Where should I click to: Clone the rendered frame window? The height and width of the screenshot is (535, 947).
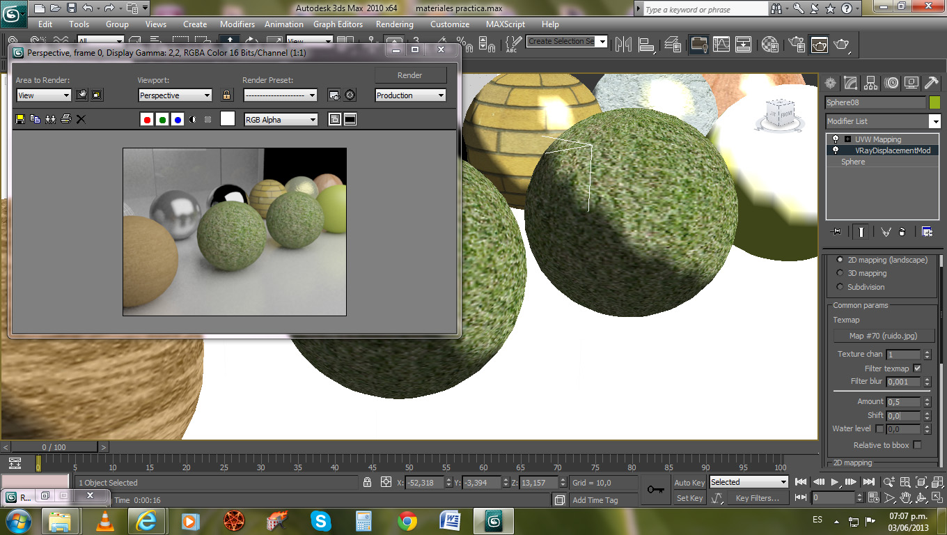click(x=50, y=119)
